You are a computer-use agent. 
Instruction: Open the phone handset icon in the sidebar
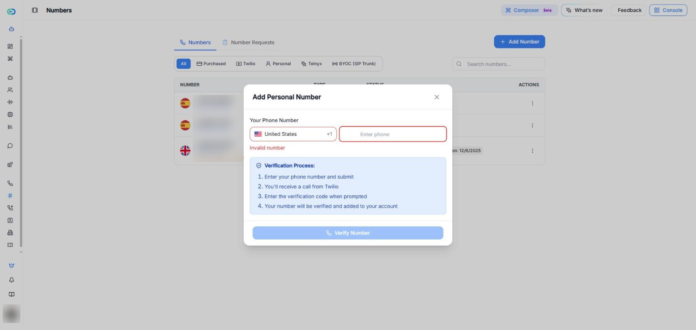(x=10, y=183)
